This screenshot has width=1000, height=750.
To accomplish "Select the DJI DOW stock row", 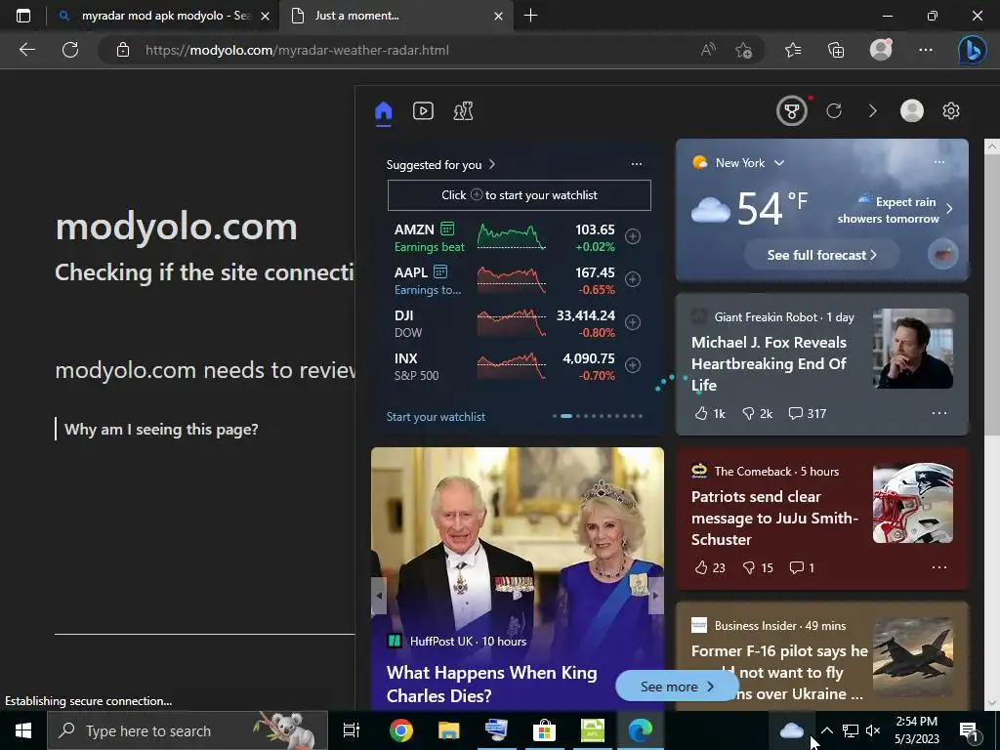I will (x=518, y=323).
